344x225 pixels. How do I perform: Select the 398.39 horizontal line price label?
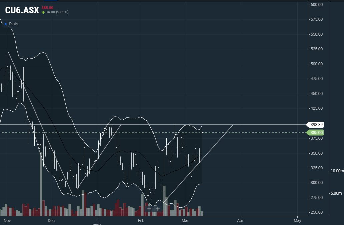(315, 125)
